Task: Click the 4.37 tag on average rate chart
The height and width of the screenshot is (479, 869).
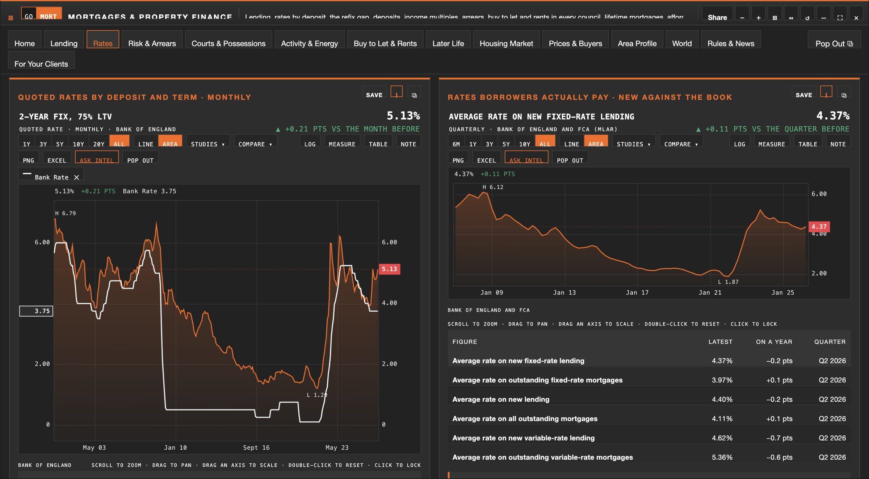Action: click(x=819, y=226)
